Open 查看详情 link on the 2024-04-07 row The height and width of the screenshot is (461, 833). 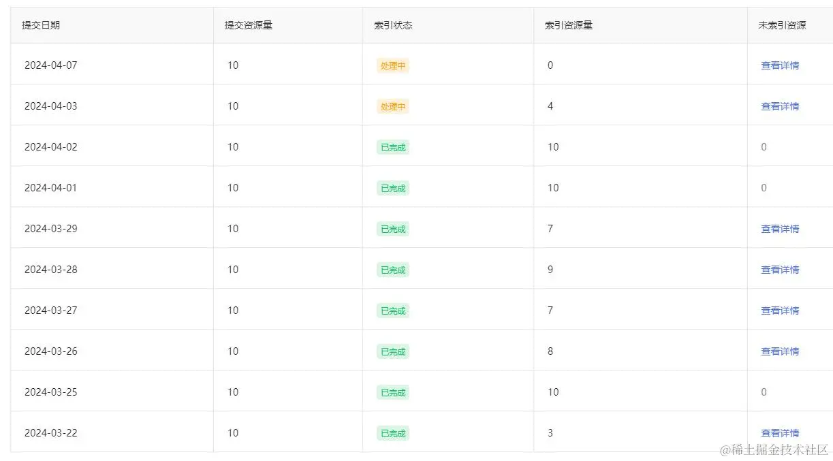point(779,65)
